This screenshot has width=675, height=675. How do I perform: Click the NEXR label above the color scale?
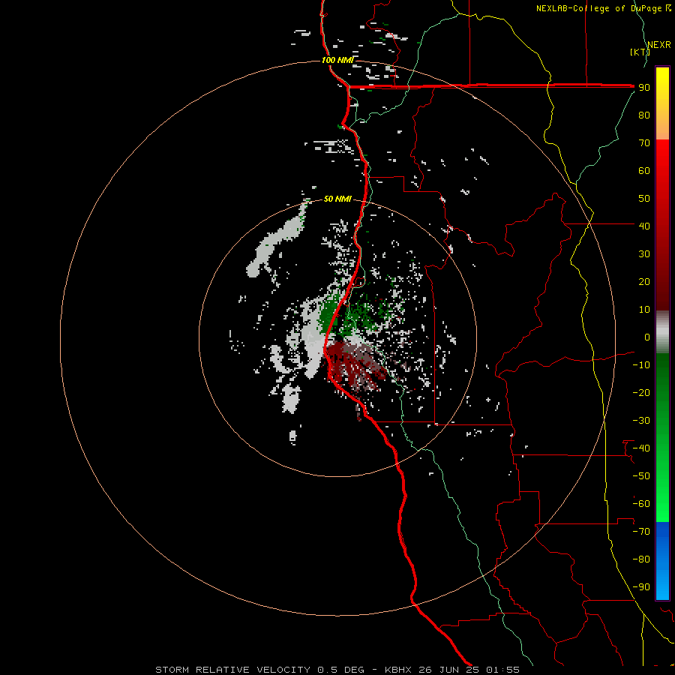coord(659,45)
